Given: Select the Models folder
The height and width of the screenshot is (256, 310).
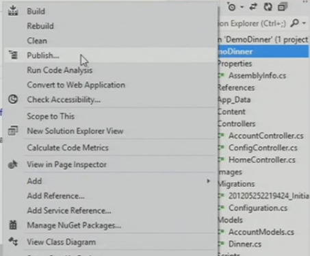Looking at the screenshot, I should coord(231,220).
